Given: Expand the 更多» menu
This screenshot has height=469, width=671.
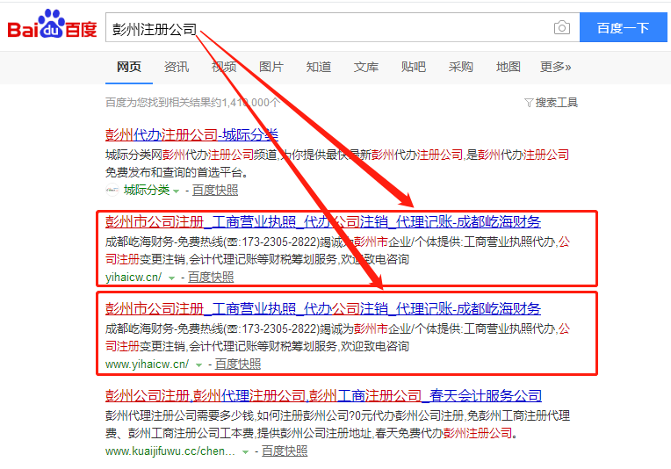Looking at the screenshot, I should coord(555,67).
